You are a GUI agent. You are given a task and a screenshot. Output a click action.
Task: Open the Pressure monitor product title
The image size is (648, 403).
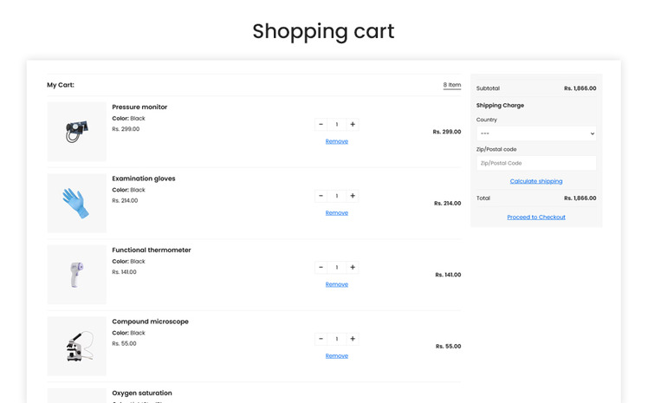coord(139,107)
